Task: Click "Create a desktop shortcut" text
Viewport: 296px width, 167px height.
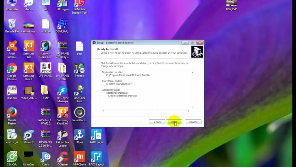Action: click(122, 96)
